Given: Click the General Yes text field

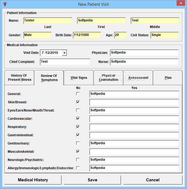Looking at the screenshot, I should pos(134,94).
